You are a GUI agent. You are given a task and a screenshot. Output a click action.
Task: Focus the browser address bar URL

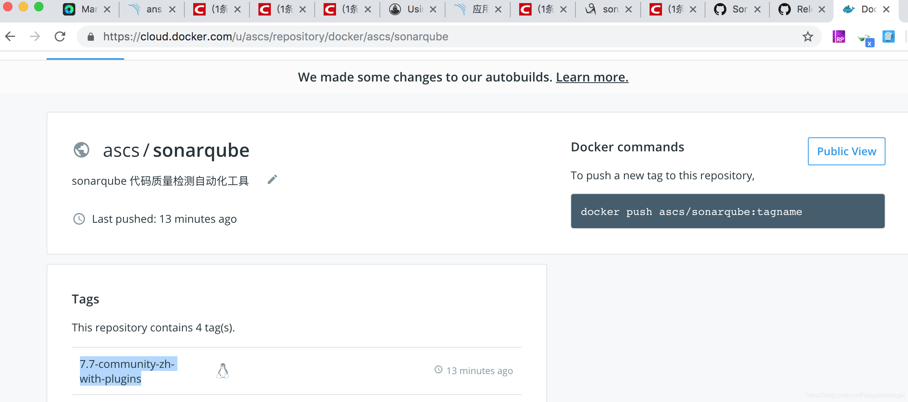pyautogui.click(x=276, y=36)
